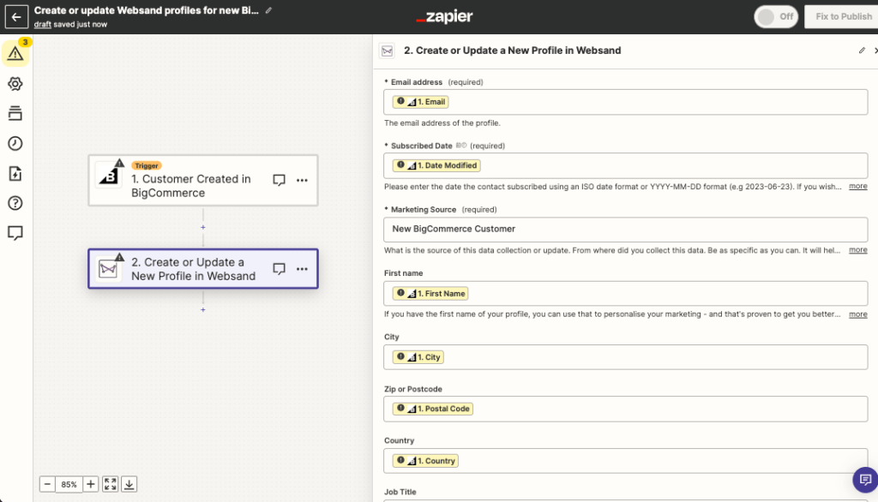Open the help question mark icon

coord(15,203)
